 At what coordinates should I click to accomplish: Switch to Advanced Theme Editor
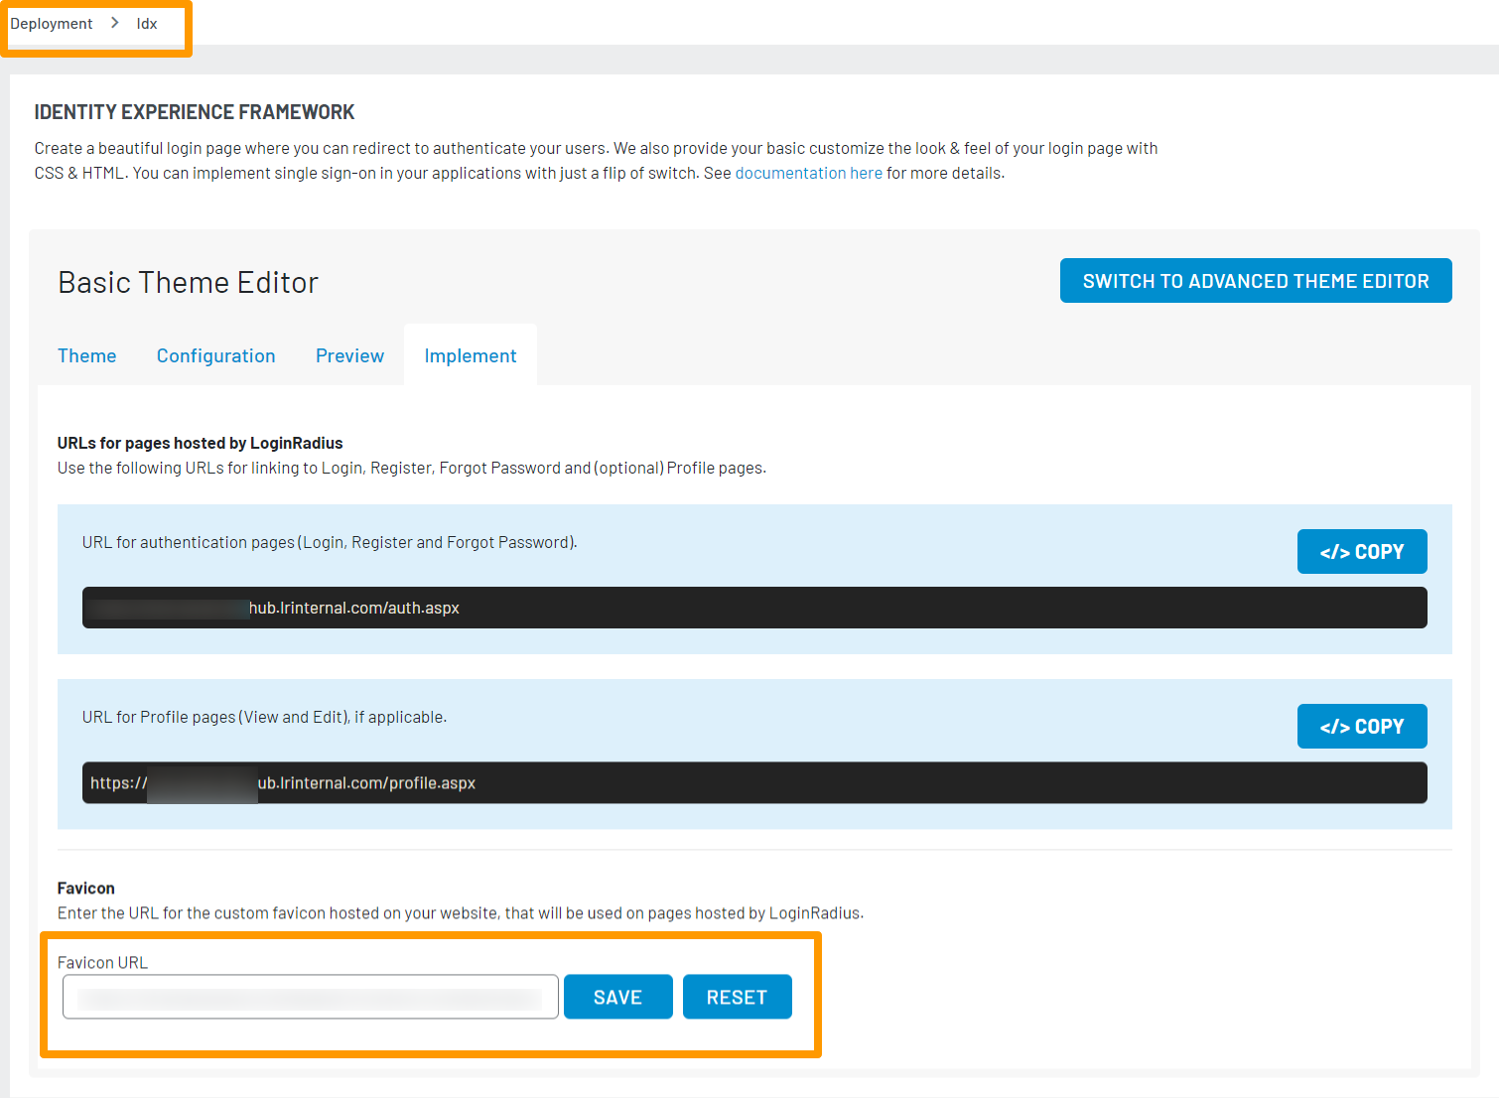1255,281
